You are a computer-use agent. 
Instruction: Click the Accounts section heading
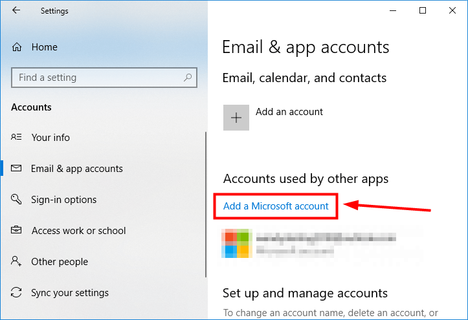31,107
